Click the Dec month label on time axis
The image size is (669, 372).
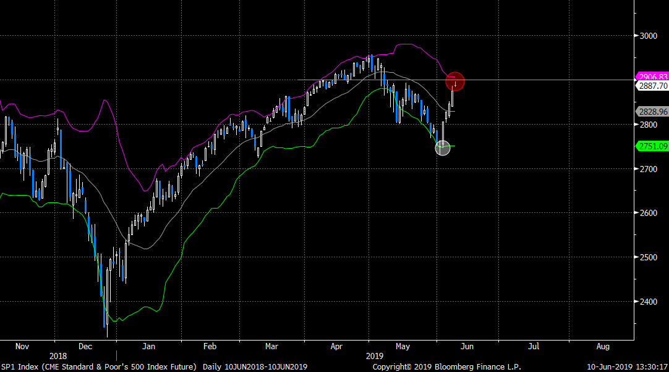85,347
